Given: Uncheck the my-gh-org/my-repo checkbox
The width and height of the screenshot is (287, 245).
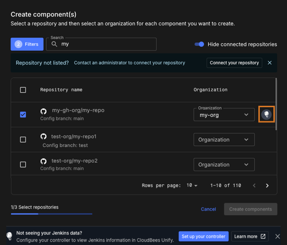Looking at the screenshot, I should [23, 114].
